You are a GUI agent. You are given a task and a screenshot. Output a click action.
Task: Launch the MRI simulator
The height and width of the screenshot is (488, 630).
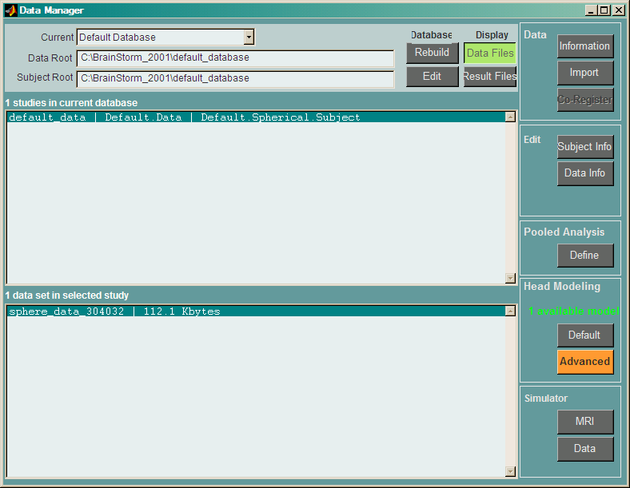point(584,422)
